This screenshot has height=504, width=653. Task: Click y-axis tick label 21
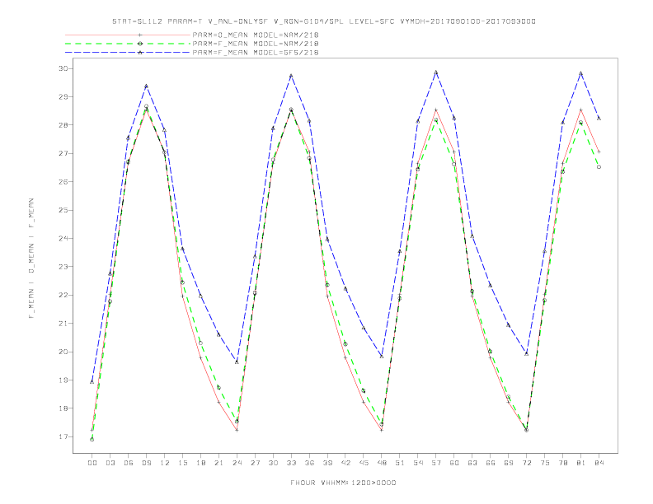[x=63, y=323]
